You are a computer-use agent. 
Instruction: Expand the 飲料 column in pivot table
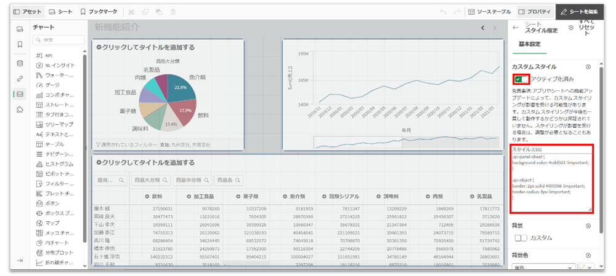147,197
